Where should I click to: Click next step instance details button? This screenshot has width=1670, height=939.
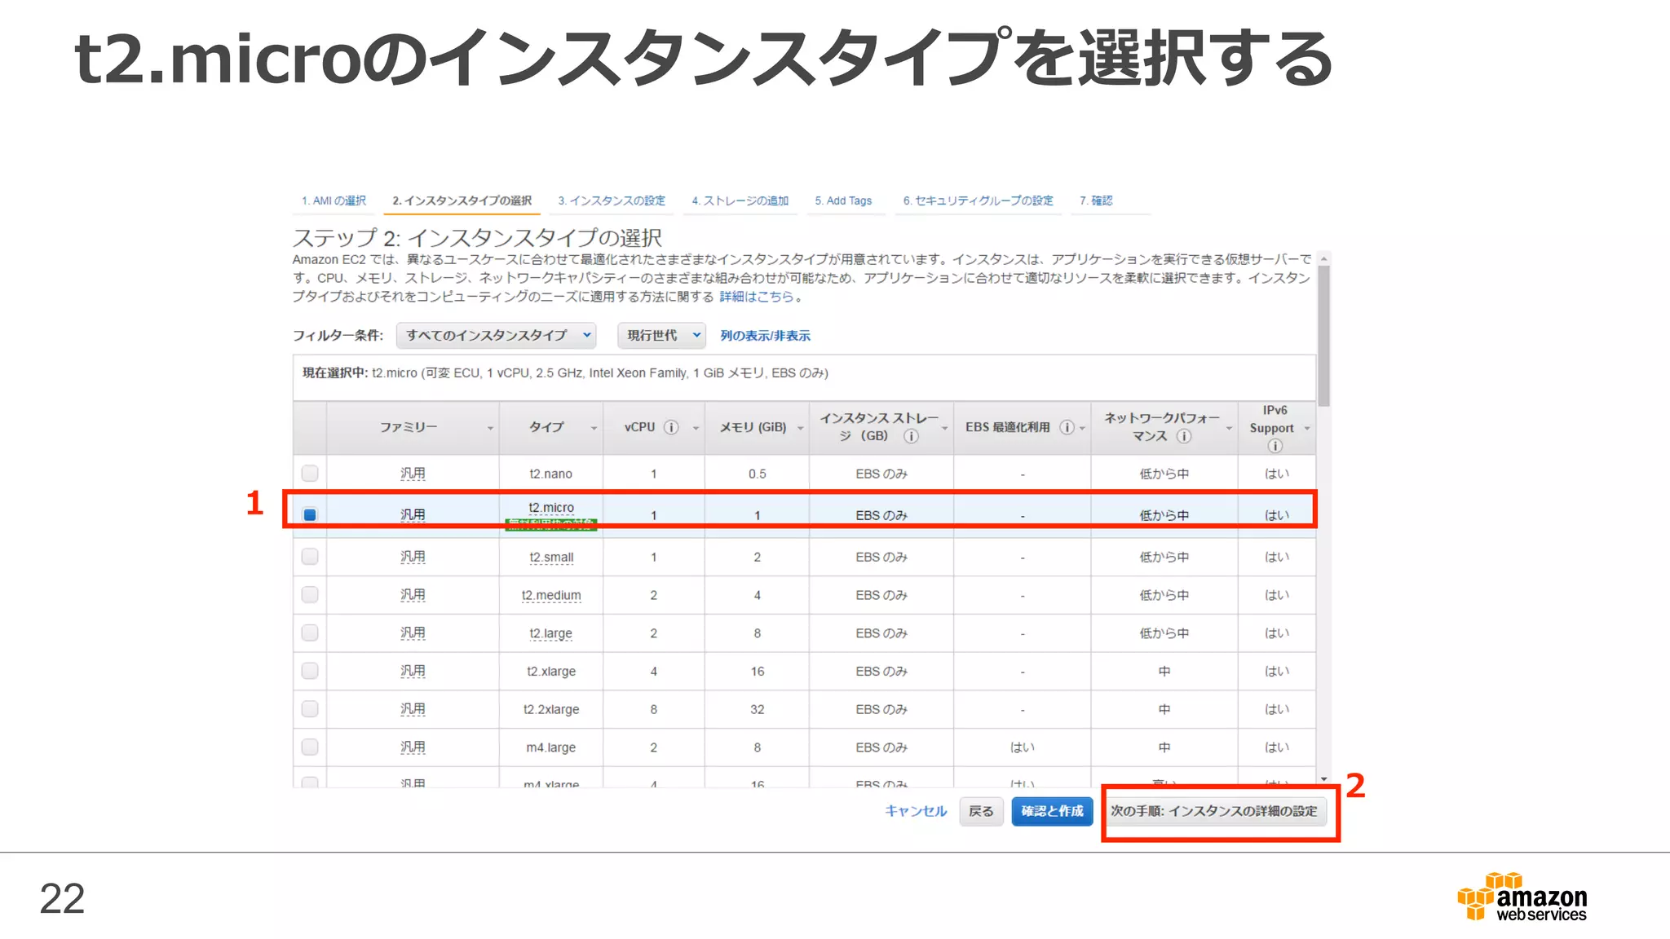click(x=1213, y=811)
